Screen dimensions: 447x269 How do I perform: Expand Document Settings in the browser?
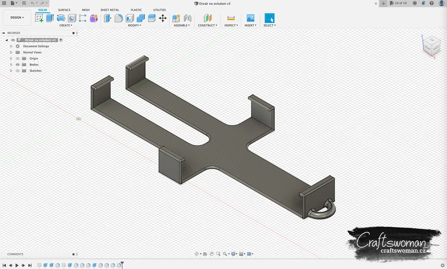coord(11,46)
